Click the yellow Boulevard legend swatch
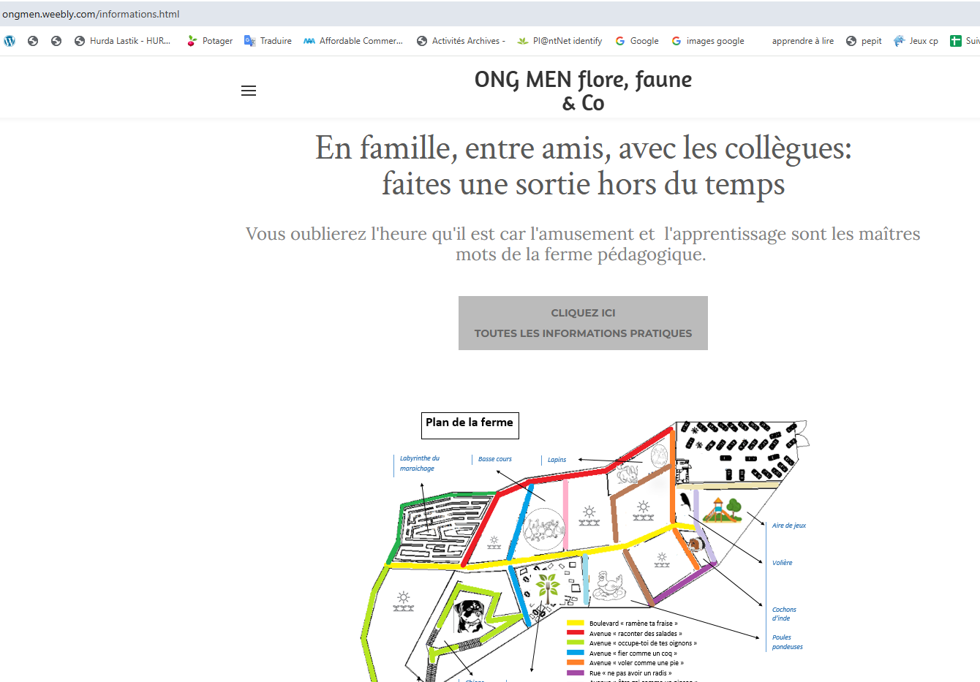 [x=576, y=624]
